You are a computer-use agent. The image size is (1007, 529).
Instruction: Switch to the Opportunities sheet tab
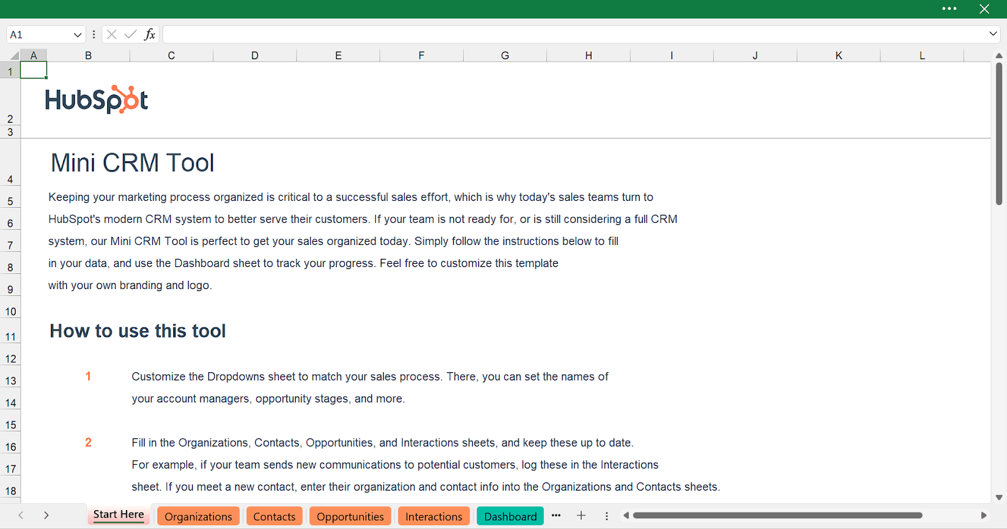click(x=351, y=516)
